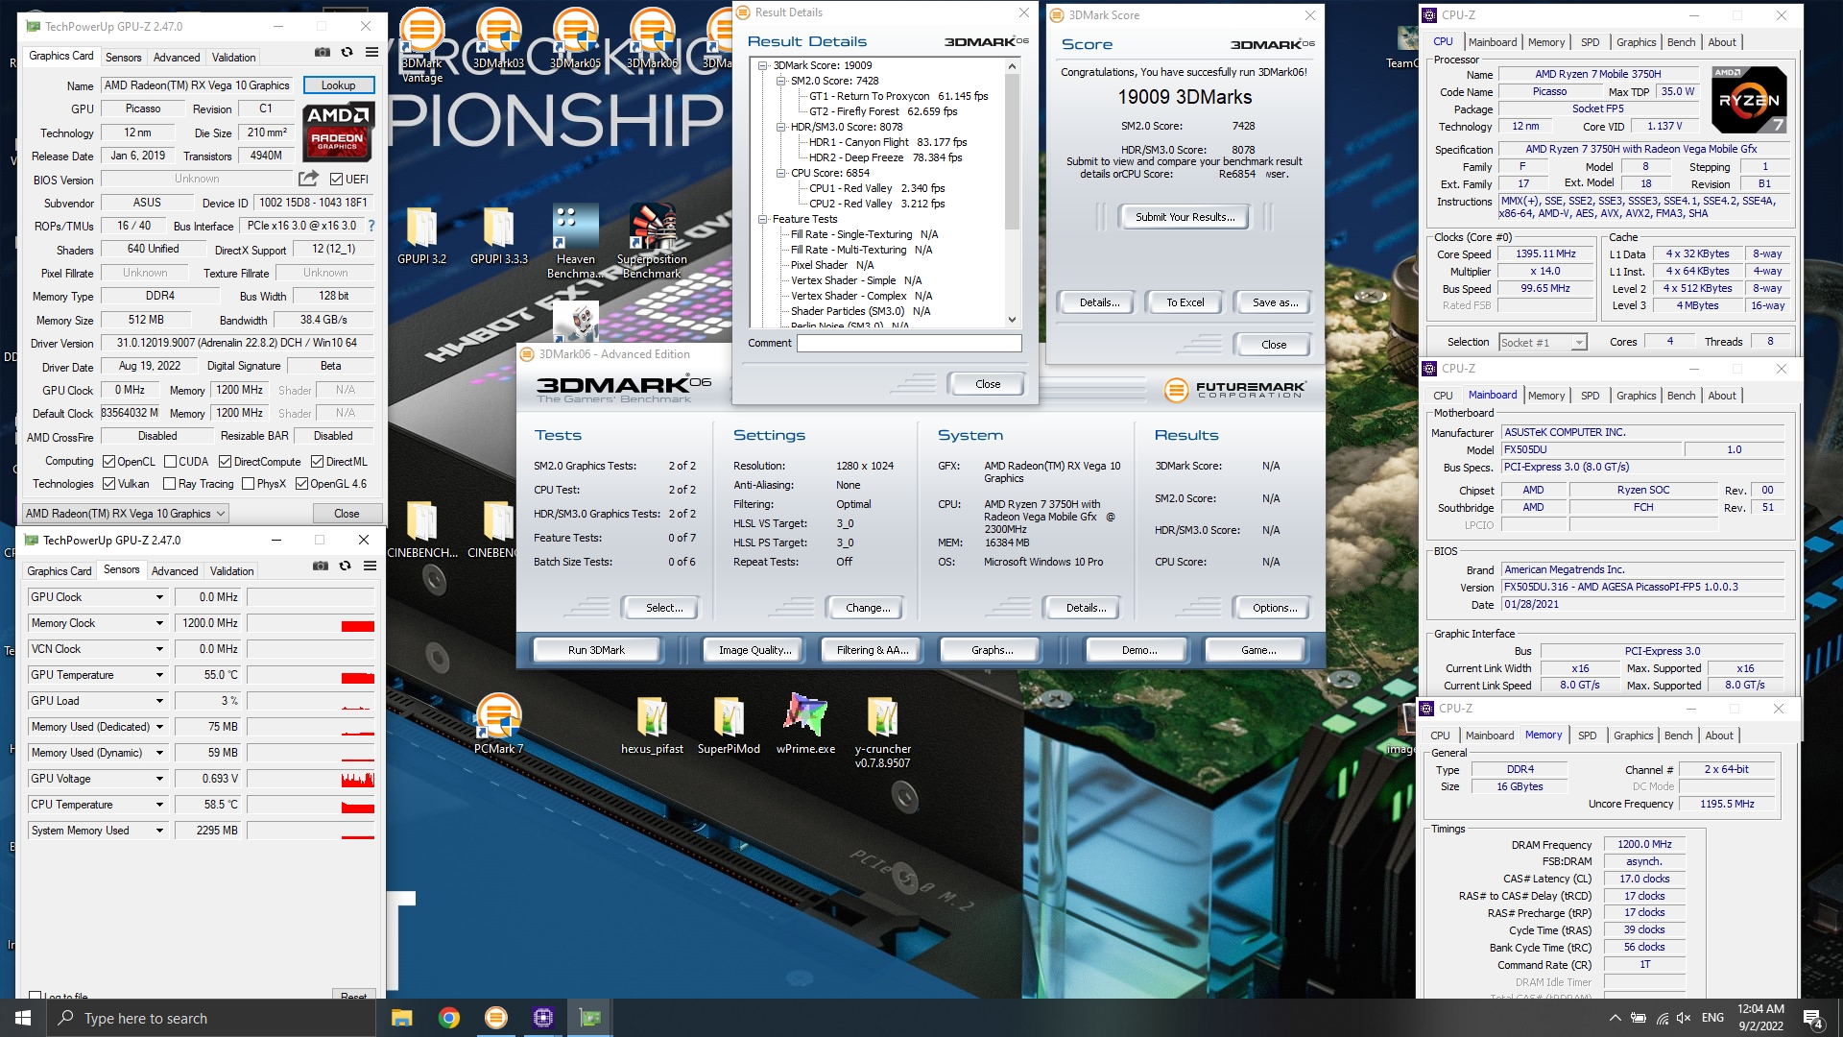This screenshot has height=1037, width=1843.
Task: Switch to Validation tab in upper GPU-Z
Action: [233, 58]
